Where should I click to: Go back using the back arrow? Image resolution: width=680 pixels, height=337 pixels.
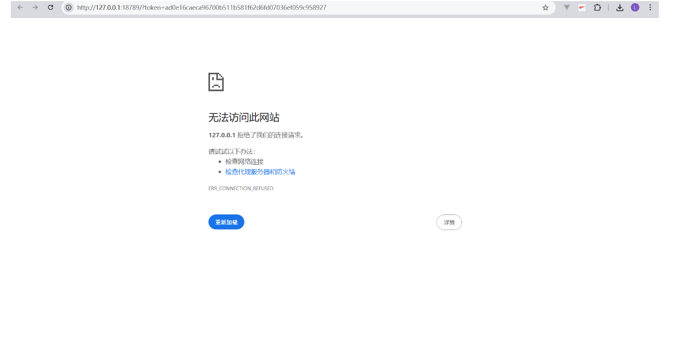click(x=20, y=8)
